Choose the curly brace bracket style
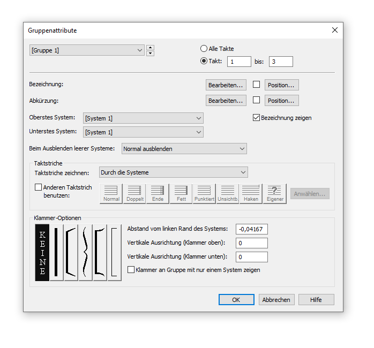The width and height of the screenshot is (374, 348). coord(85,253)
